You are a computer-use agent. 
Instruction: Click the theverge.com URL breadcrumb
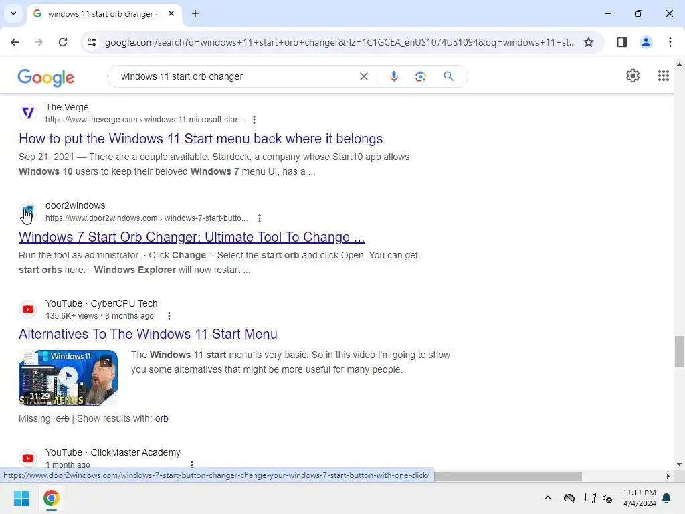pos(144,120)
